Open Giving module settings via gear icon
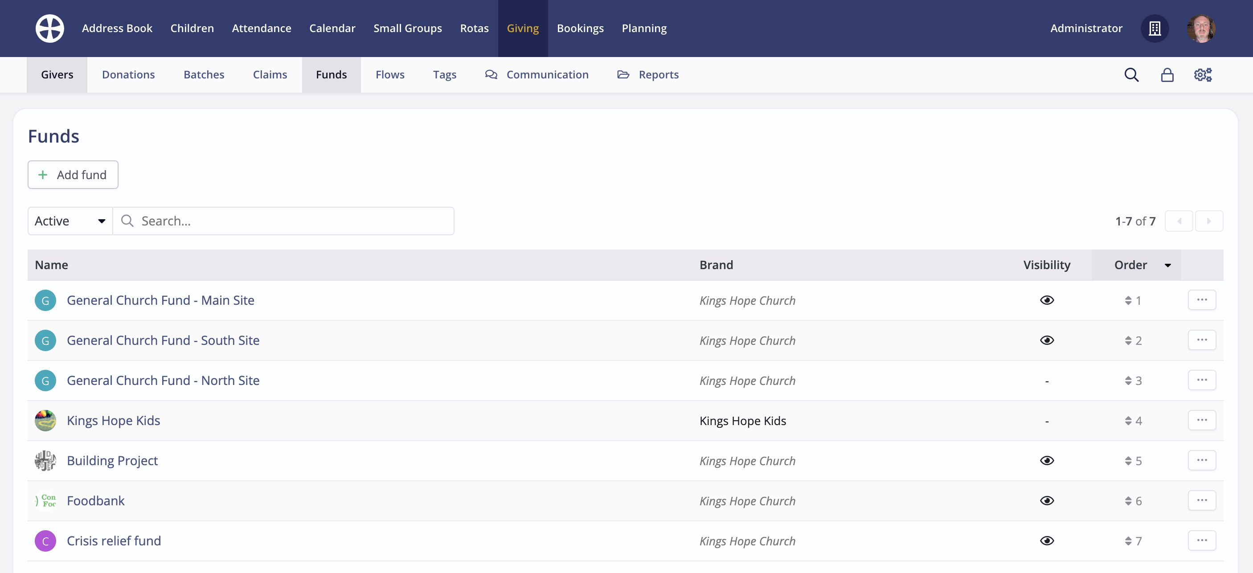 (1203, 74)
